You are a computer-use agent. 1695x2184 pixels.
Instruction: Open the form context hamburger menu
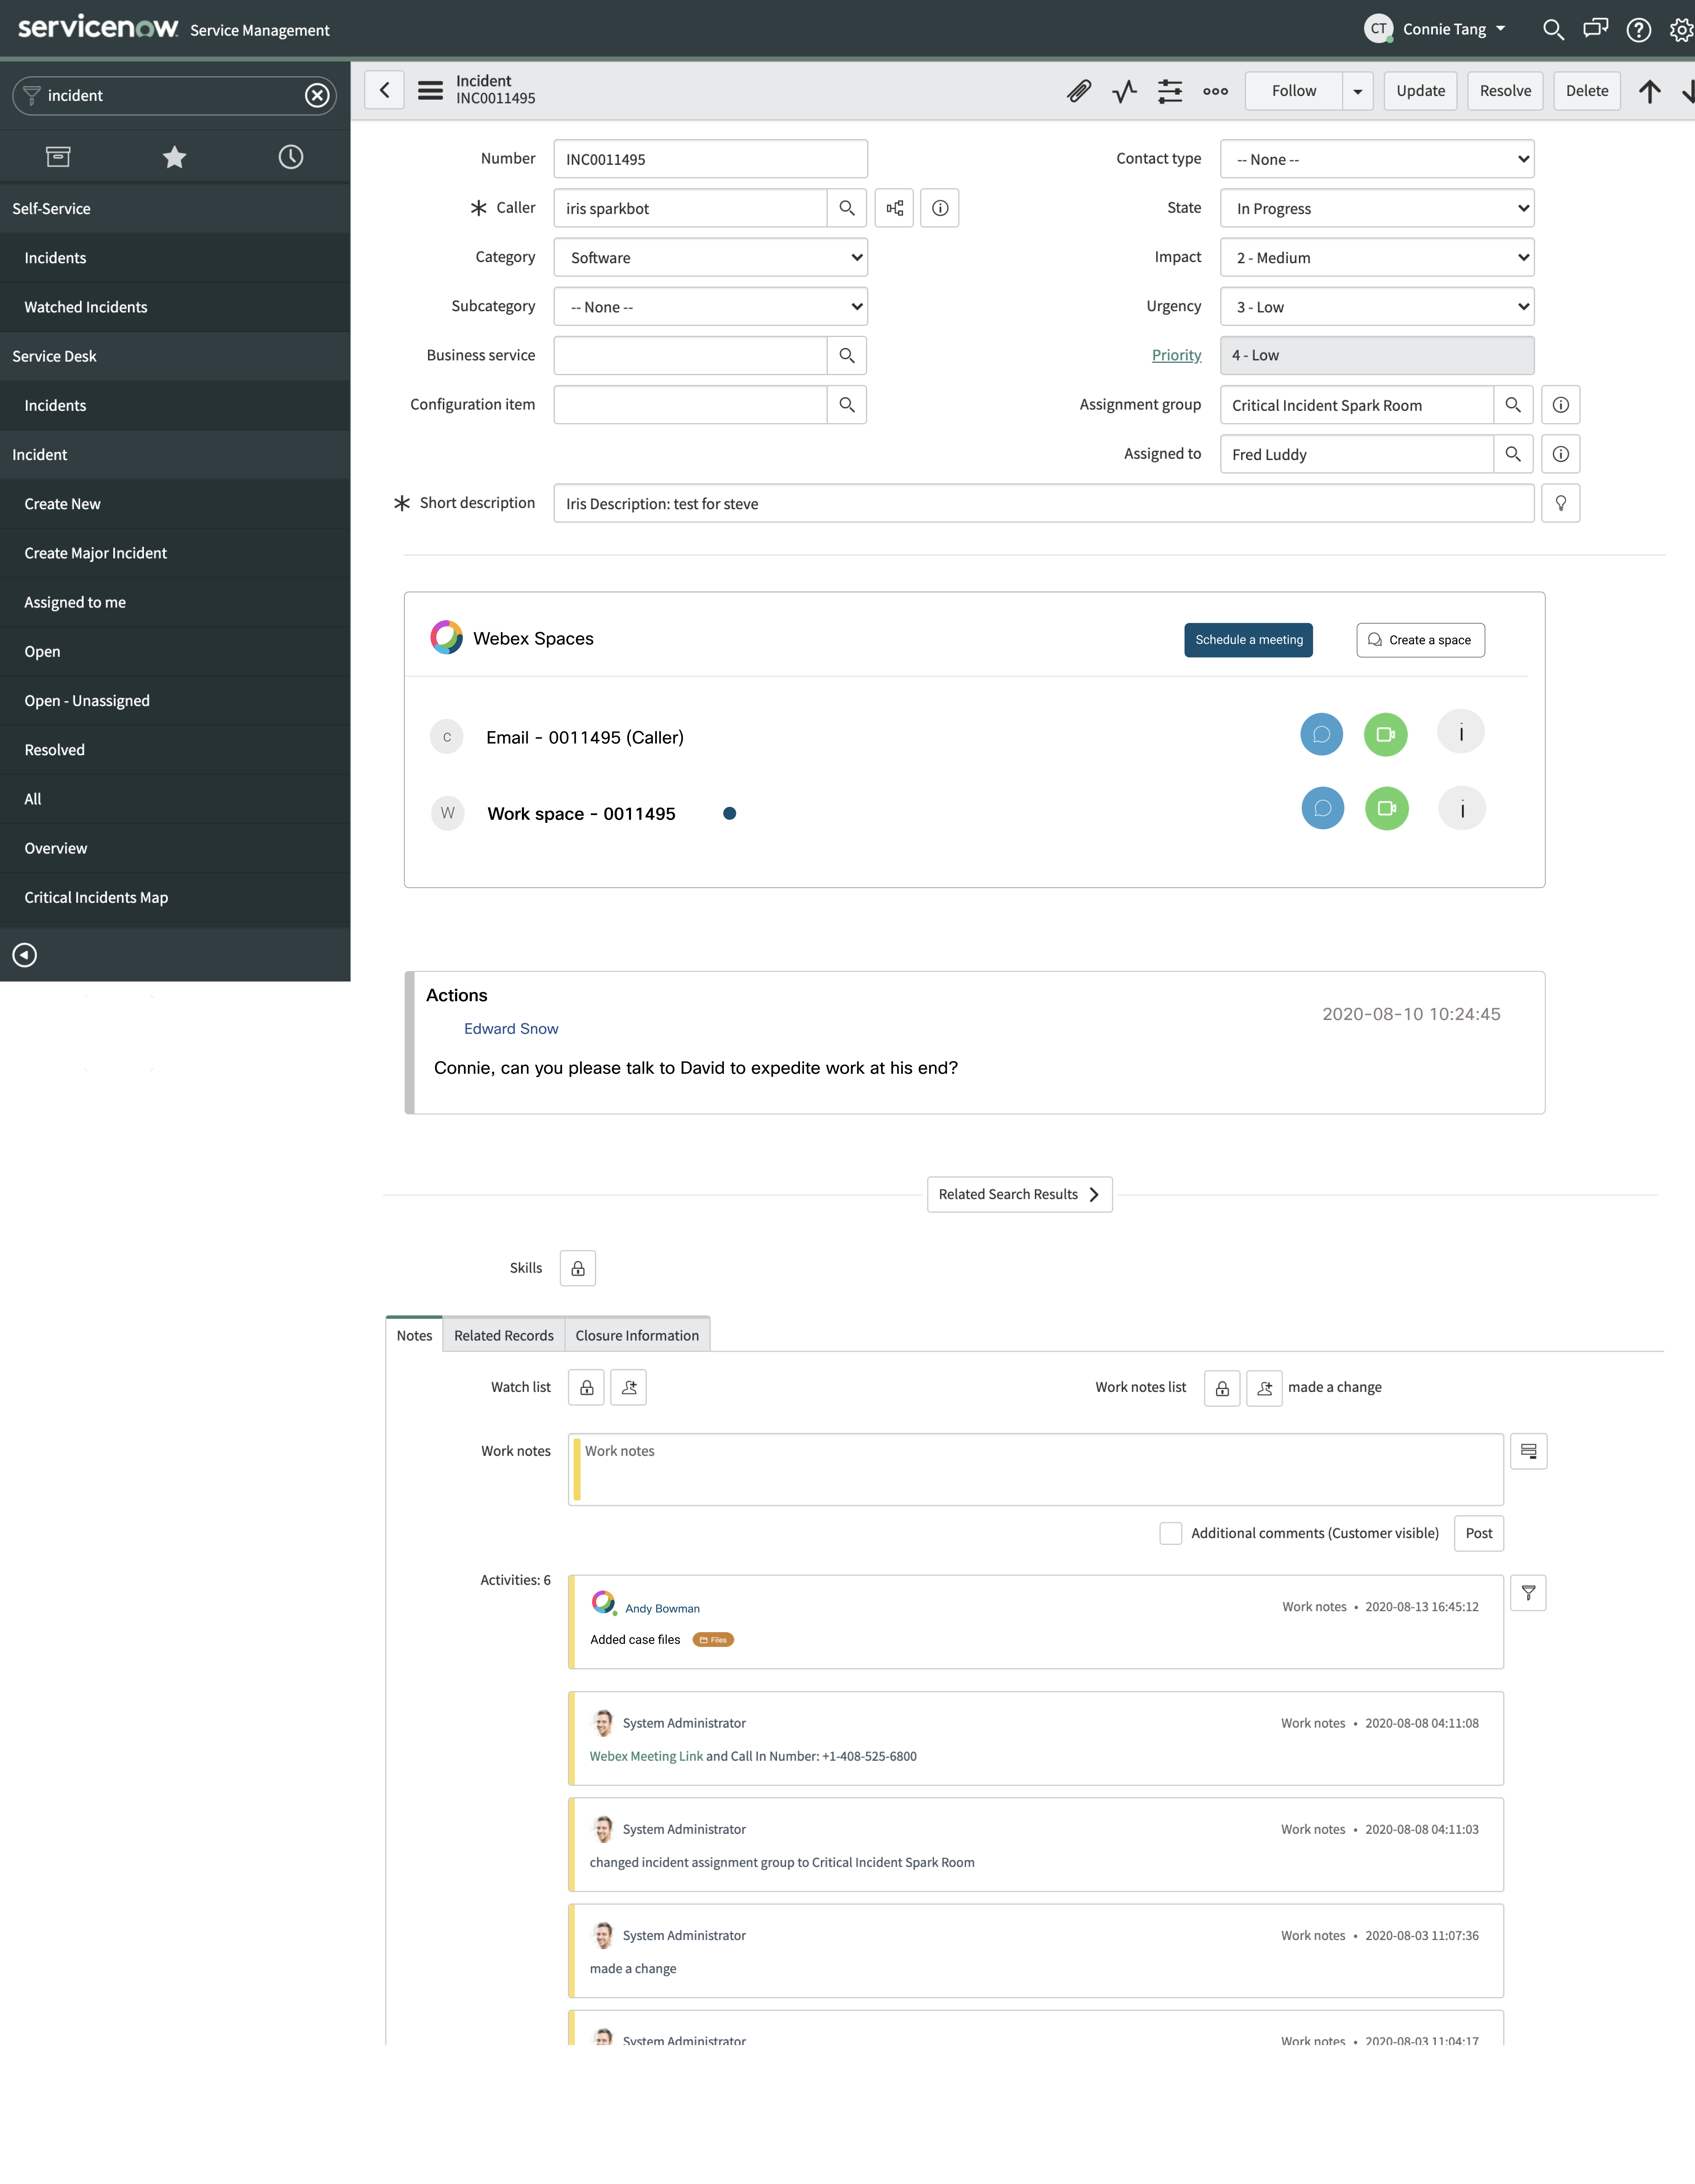click(x=430, y=90)
